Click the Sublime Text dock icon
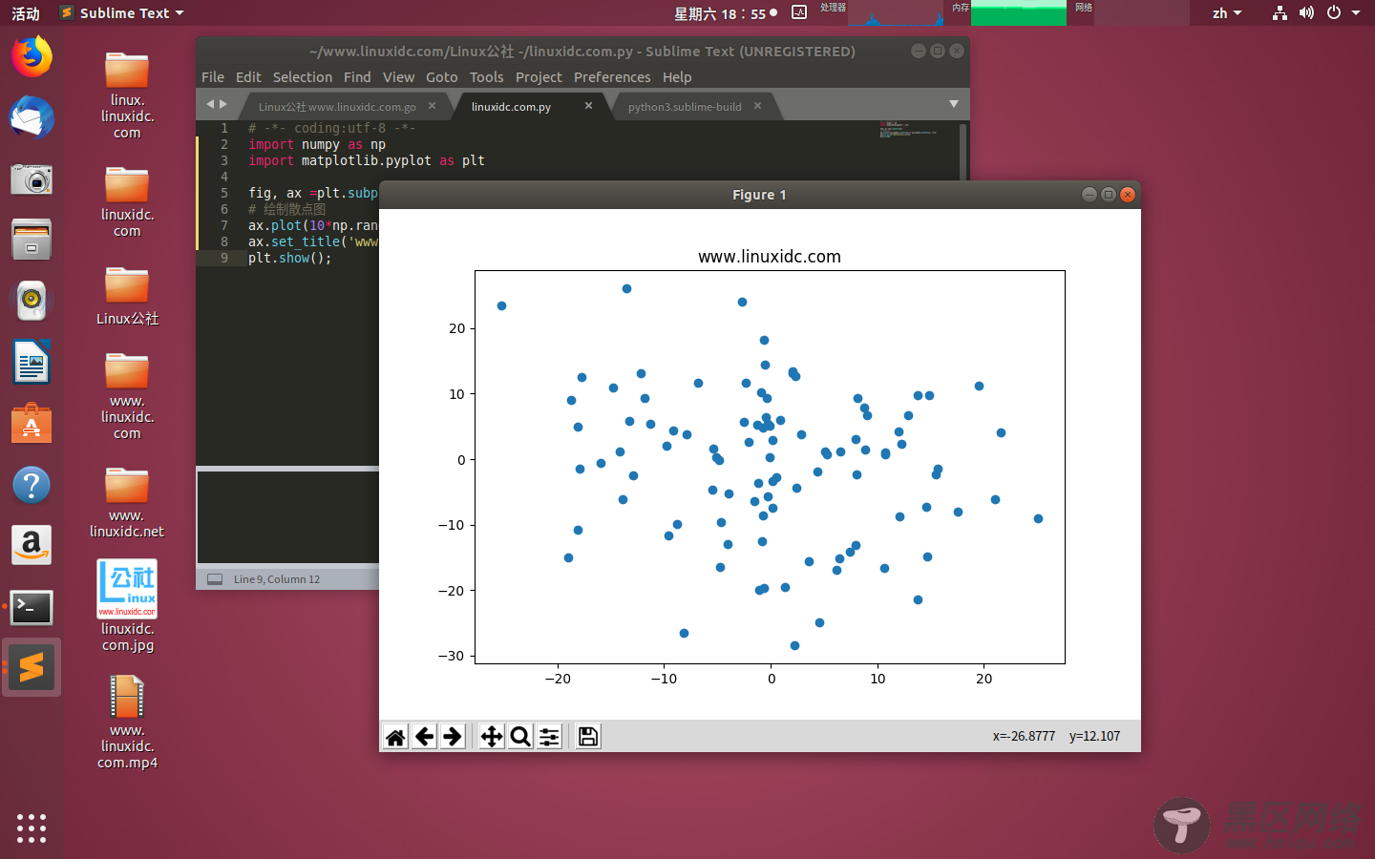1375x859 pixels. tap(32, 667)
